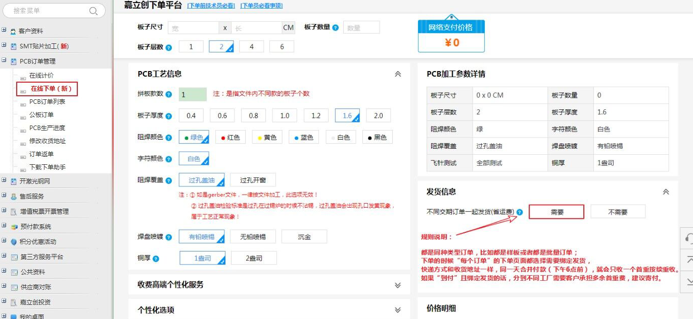The image size is (693, 319).
Task: Click the 需要 combined shipping button
Action: click(x=557, y=212)
